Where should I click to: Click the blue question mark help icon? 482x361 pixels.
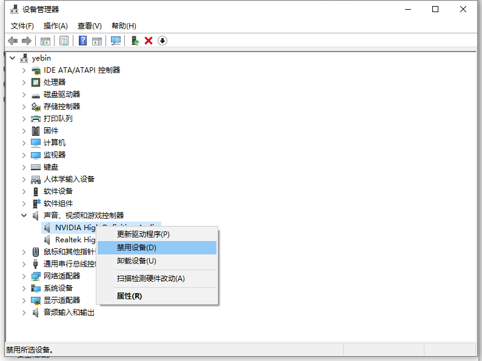click(x=83, y=41)
